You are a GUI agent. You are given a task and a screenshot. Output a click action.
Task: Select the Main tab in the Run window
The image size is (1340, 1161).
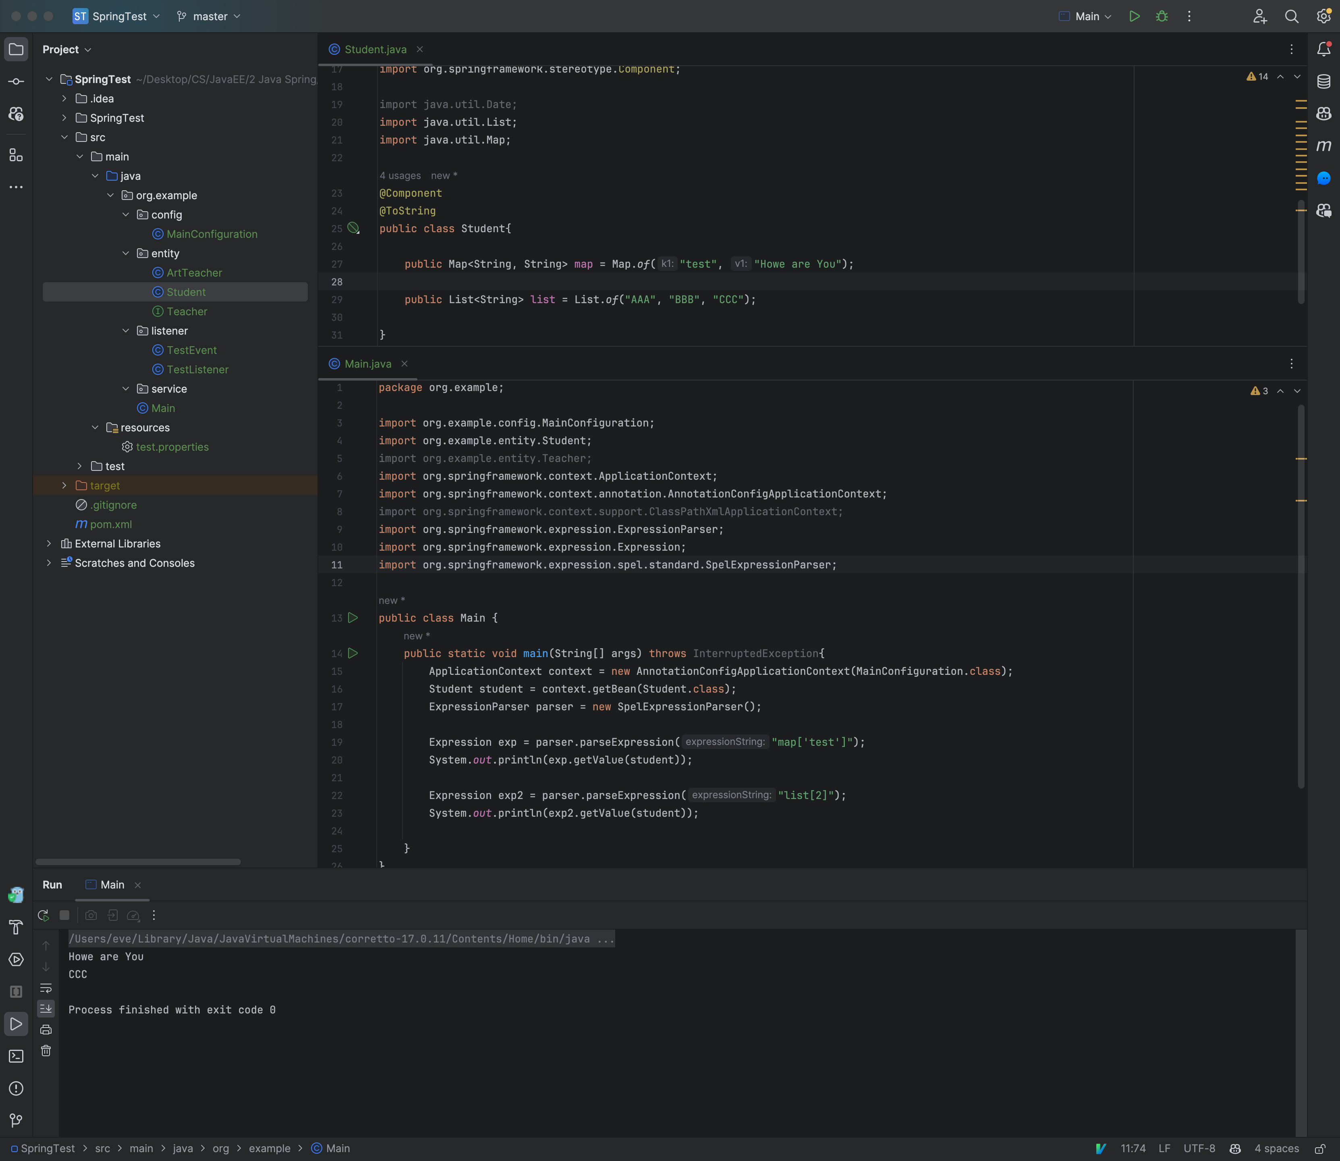(112, 884)
